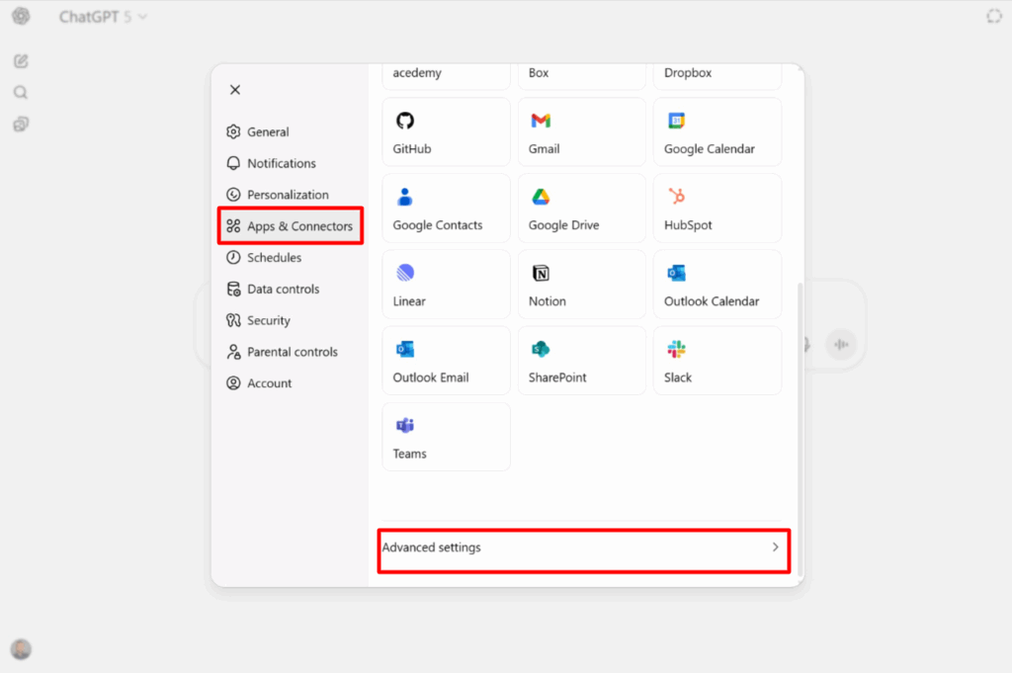Image resolution: width=1012 pixels, height=673 pixels.
Task: Click the HubSpot connector icon
Action: point(676,197)
